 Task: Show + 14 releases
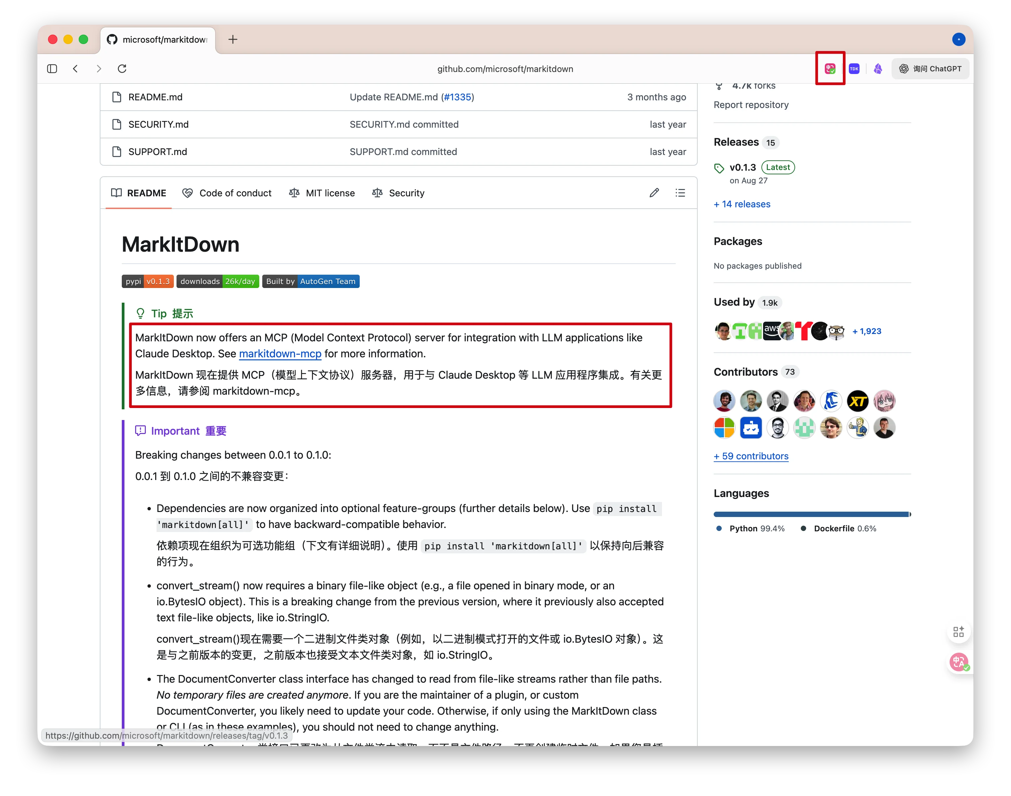[742, 204]
